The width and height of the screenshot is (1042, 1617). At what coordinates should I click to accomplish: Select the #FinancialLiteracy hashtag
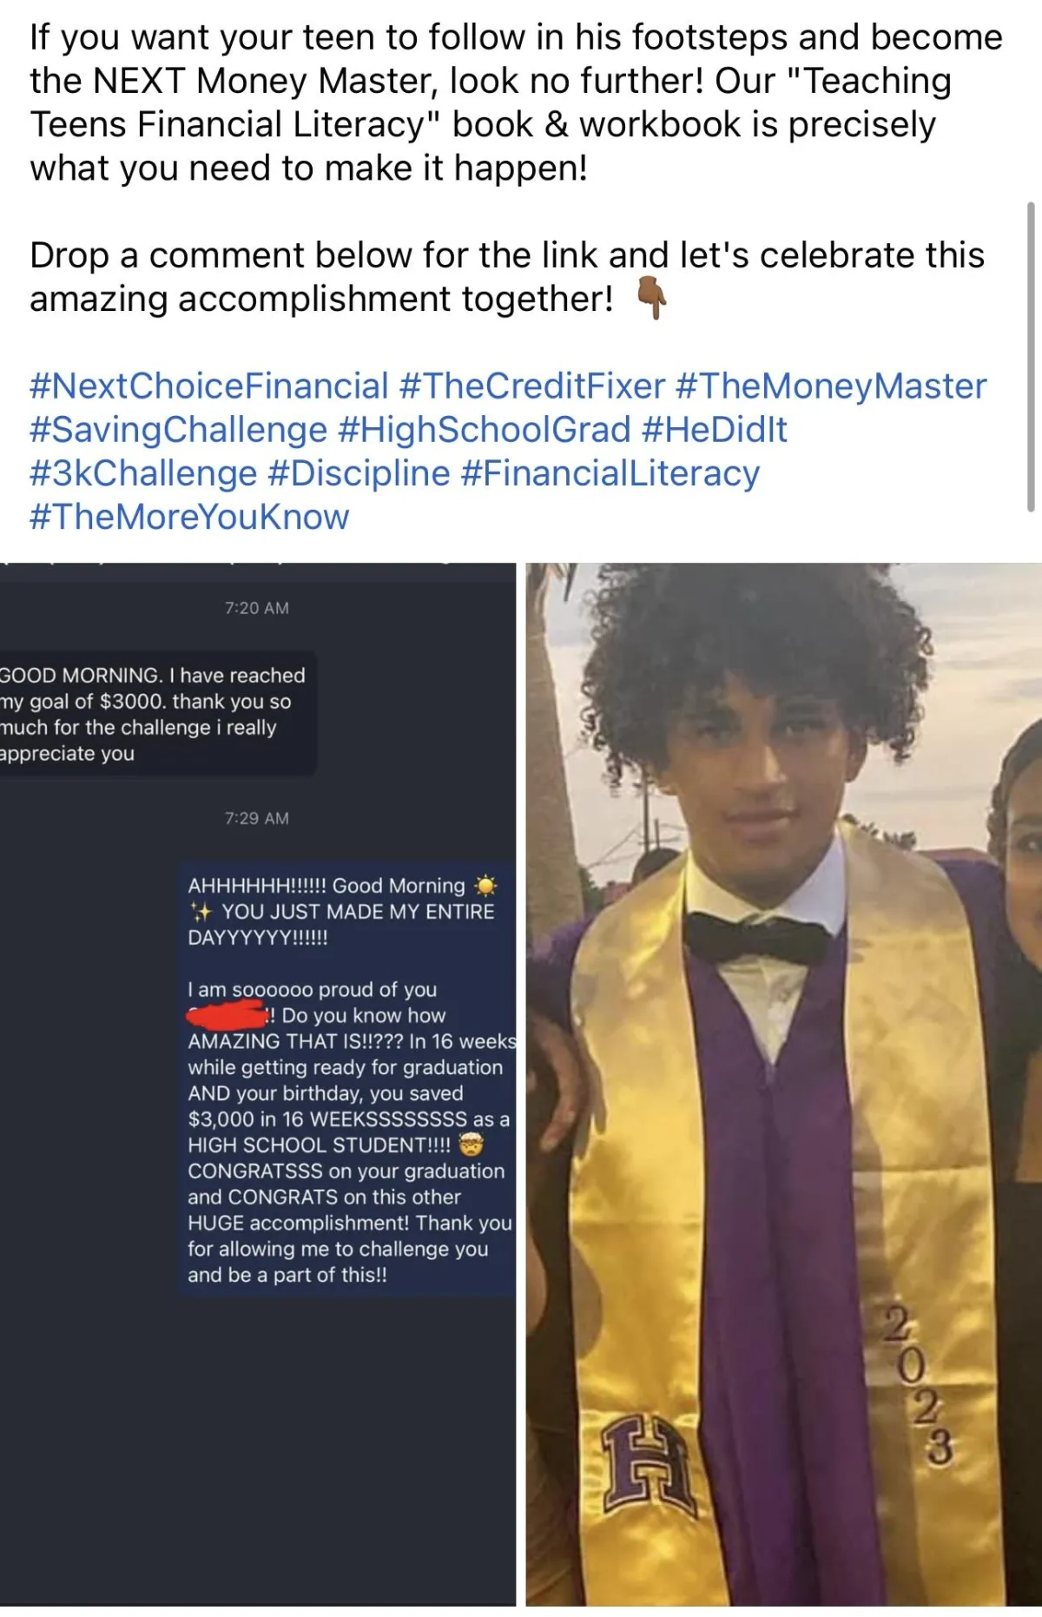coord(610,472)
